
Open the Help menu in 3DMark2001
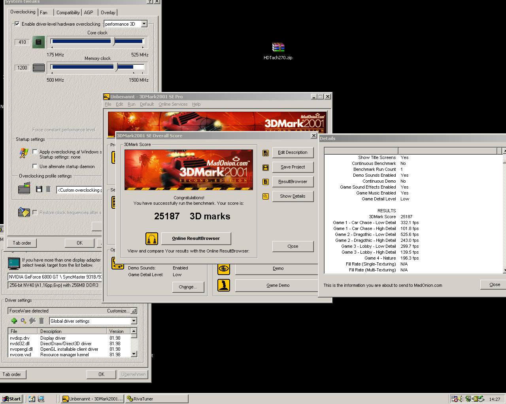[196, 104]
